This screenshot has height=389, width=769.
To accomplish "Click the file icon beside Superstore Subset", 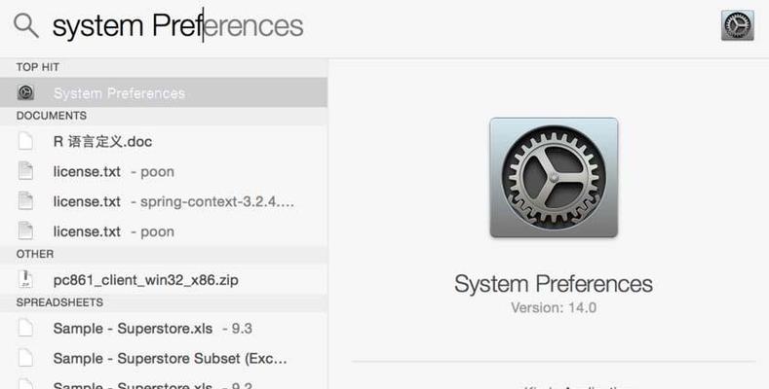I will coord(25,358).
